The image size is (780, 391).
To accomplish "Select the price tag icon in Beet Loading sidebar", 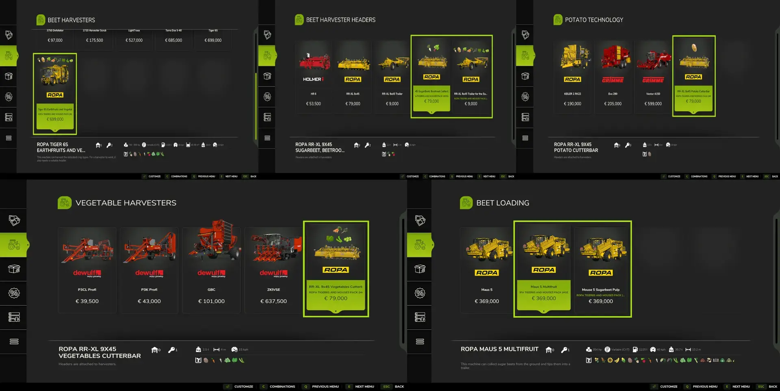I will 420,220.
